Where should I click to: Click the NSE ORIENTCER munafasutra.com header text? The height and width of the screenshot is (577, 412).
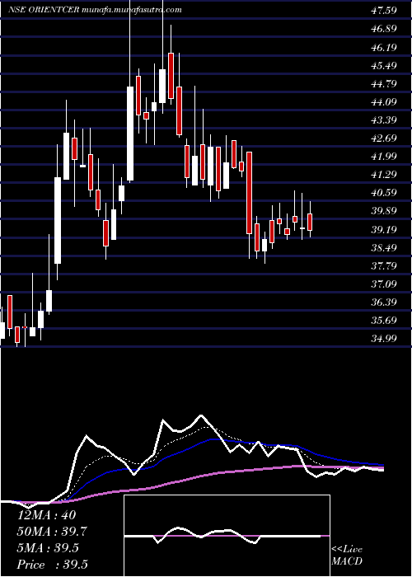[95, 10]
